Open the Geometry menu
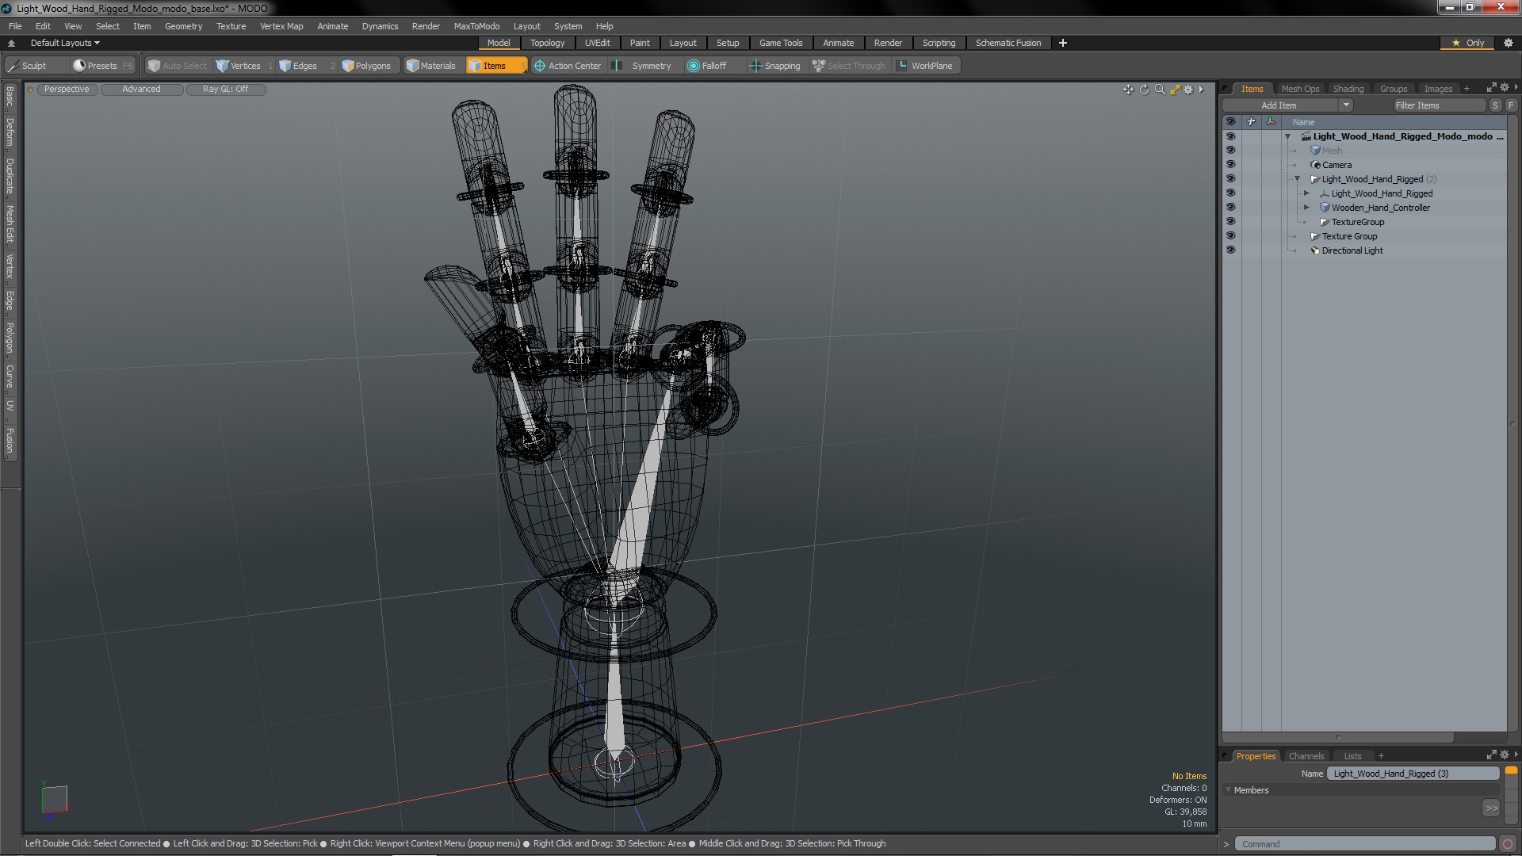Image resolution: width=1522 pixels, height=856 pixels. 183,26
